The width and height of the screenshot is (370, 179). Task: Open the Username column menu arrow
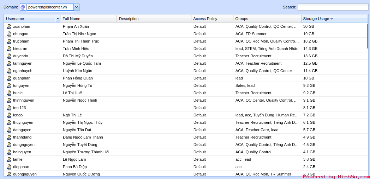[x=58, y=19]
